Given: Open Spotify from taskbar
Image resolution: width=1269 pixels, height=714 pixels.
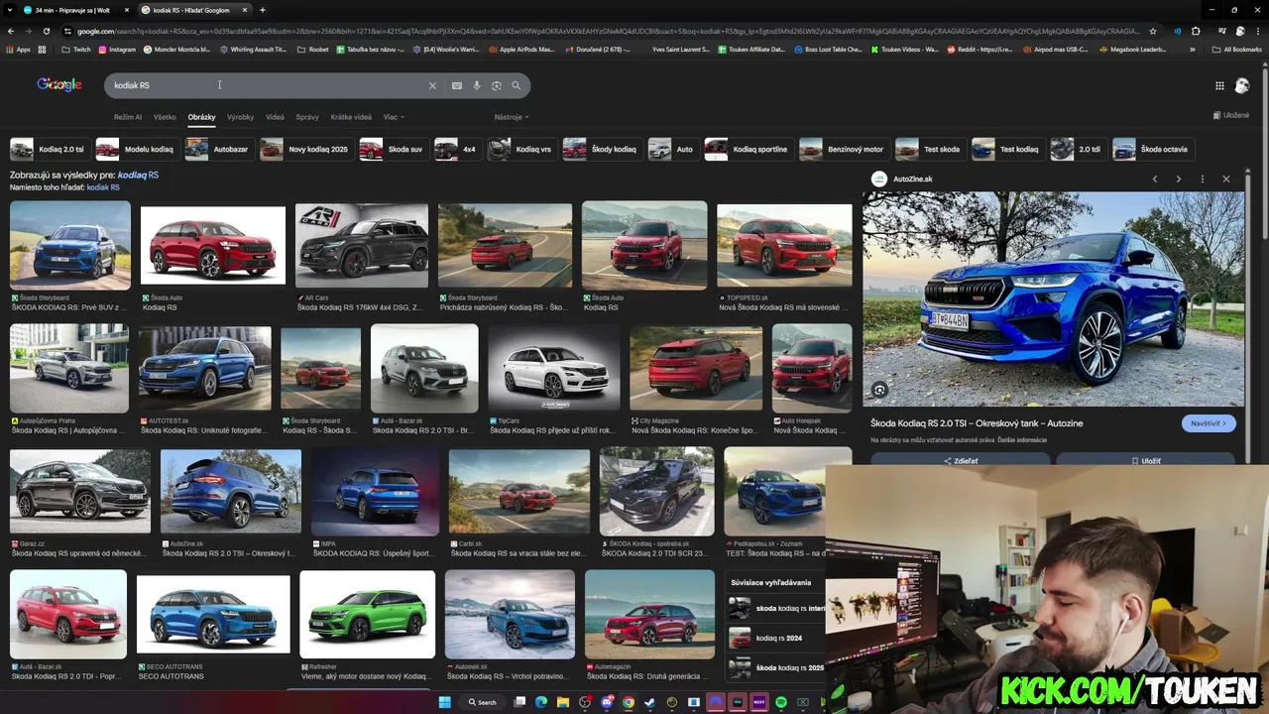Looking at the screenshot, I should pos(781,702).
